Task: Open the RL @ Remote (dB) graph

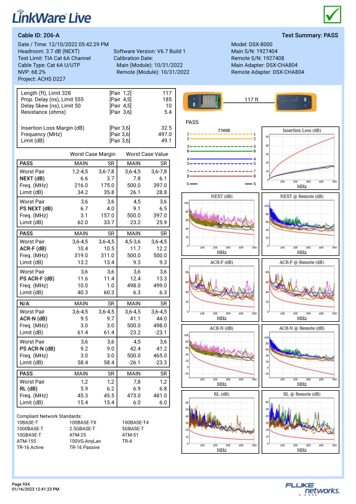Action: pos(300,422)
